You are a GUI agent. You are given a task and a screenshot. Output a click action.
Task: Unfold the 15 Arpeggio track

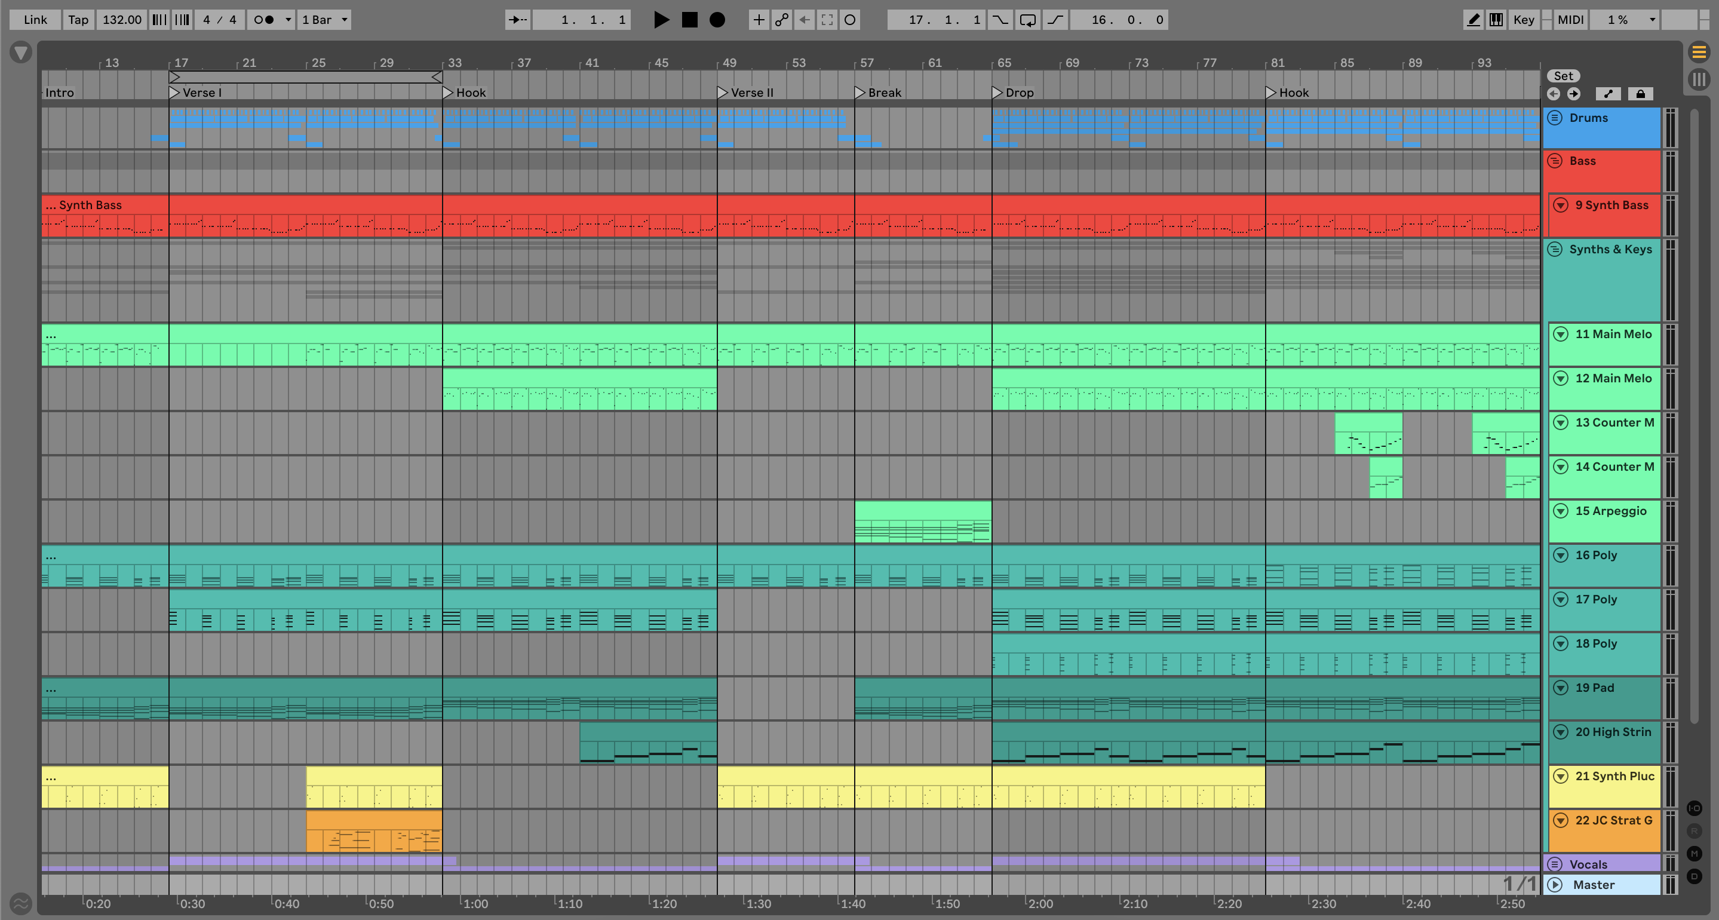1560,511
